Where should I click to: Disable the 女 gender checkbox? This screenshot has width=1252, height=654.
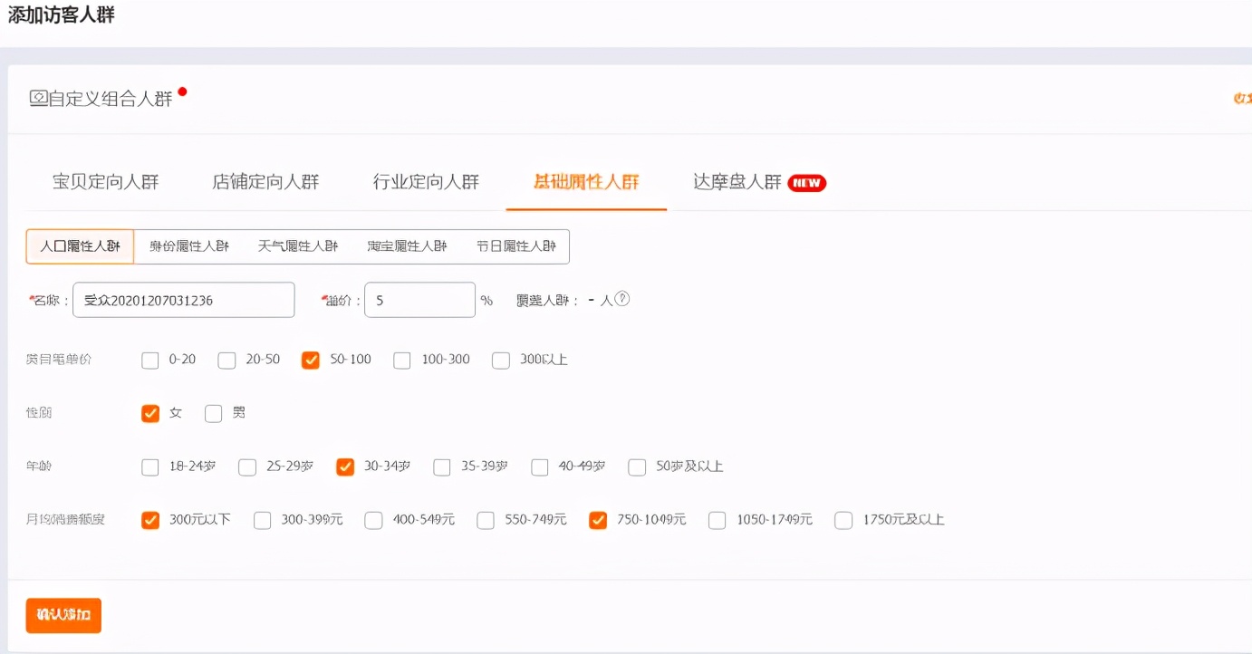tap(150, 413)
